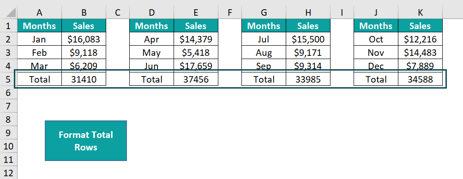Select the total cell showing 31410

(x=84, y=79)
